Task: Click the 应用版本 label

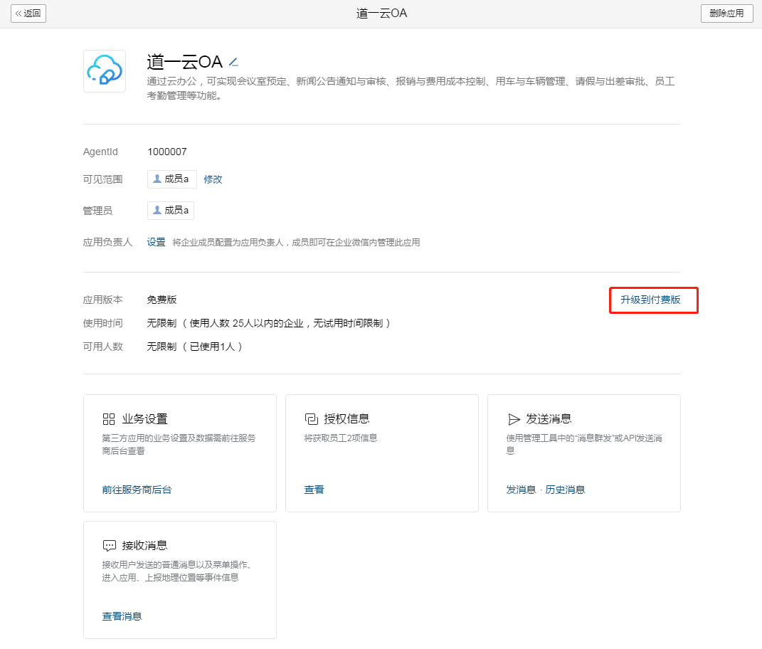Action: pyautogui.click(x=102, y=300)
